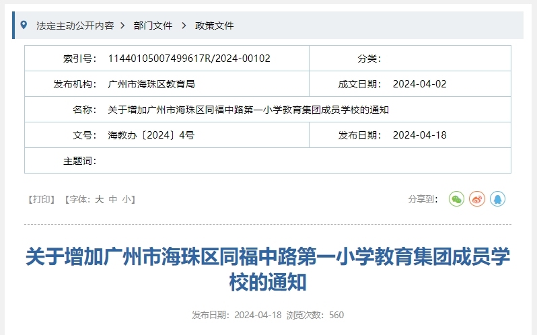Click the publisher 广州市海珠区教育局 in the table

click(x=151, y=84)
